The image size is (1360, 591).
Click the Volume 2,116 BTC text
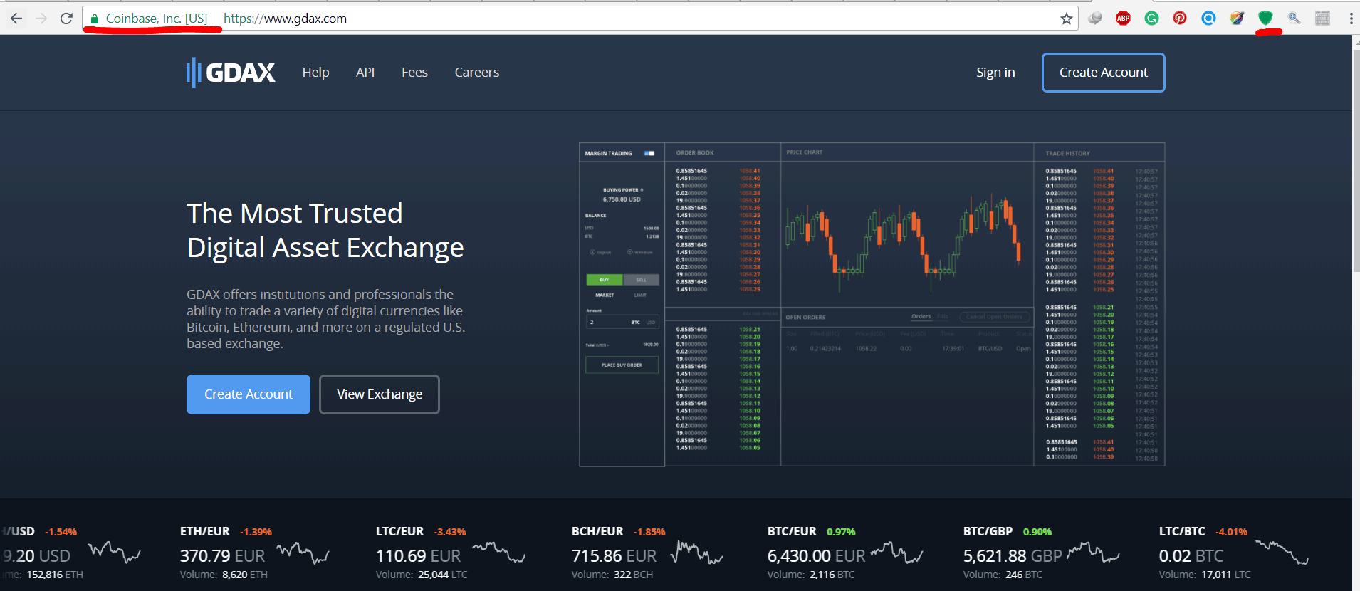[811, 575]
